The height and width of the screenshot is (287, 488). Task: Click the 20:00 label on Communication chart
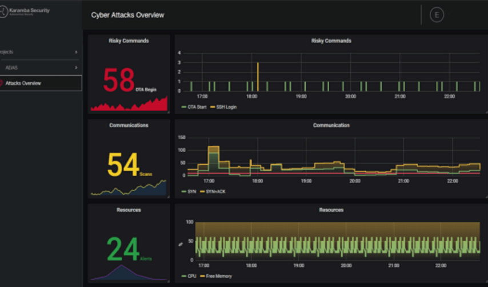click(x=355, y=181)
